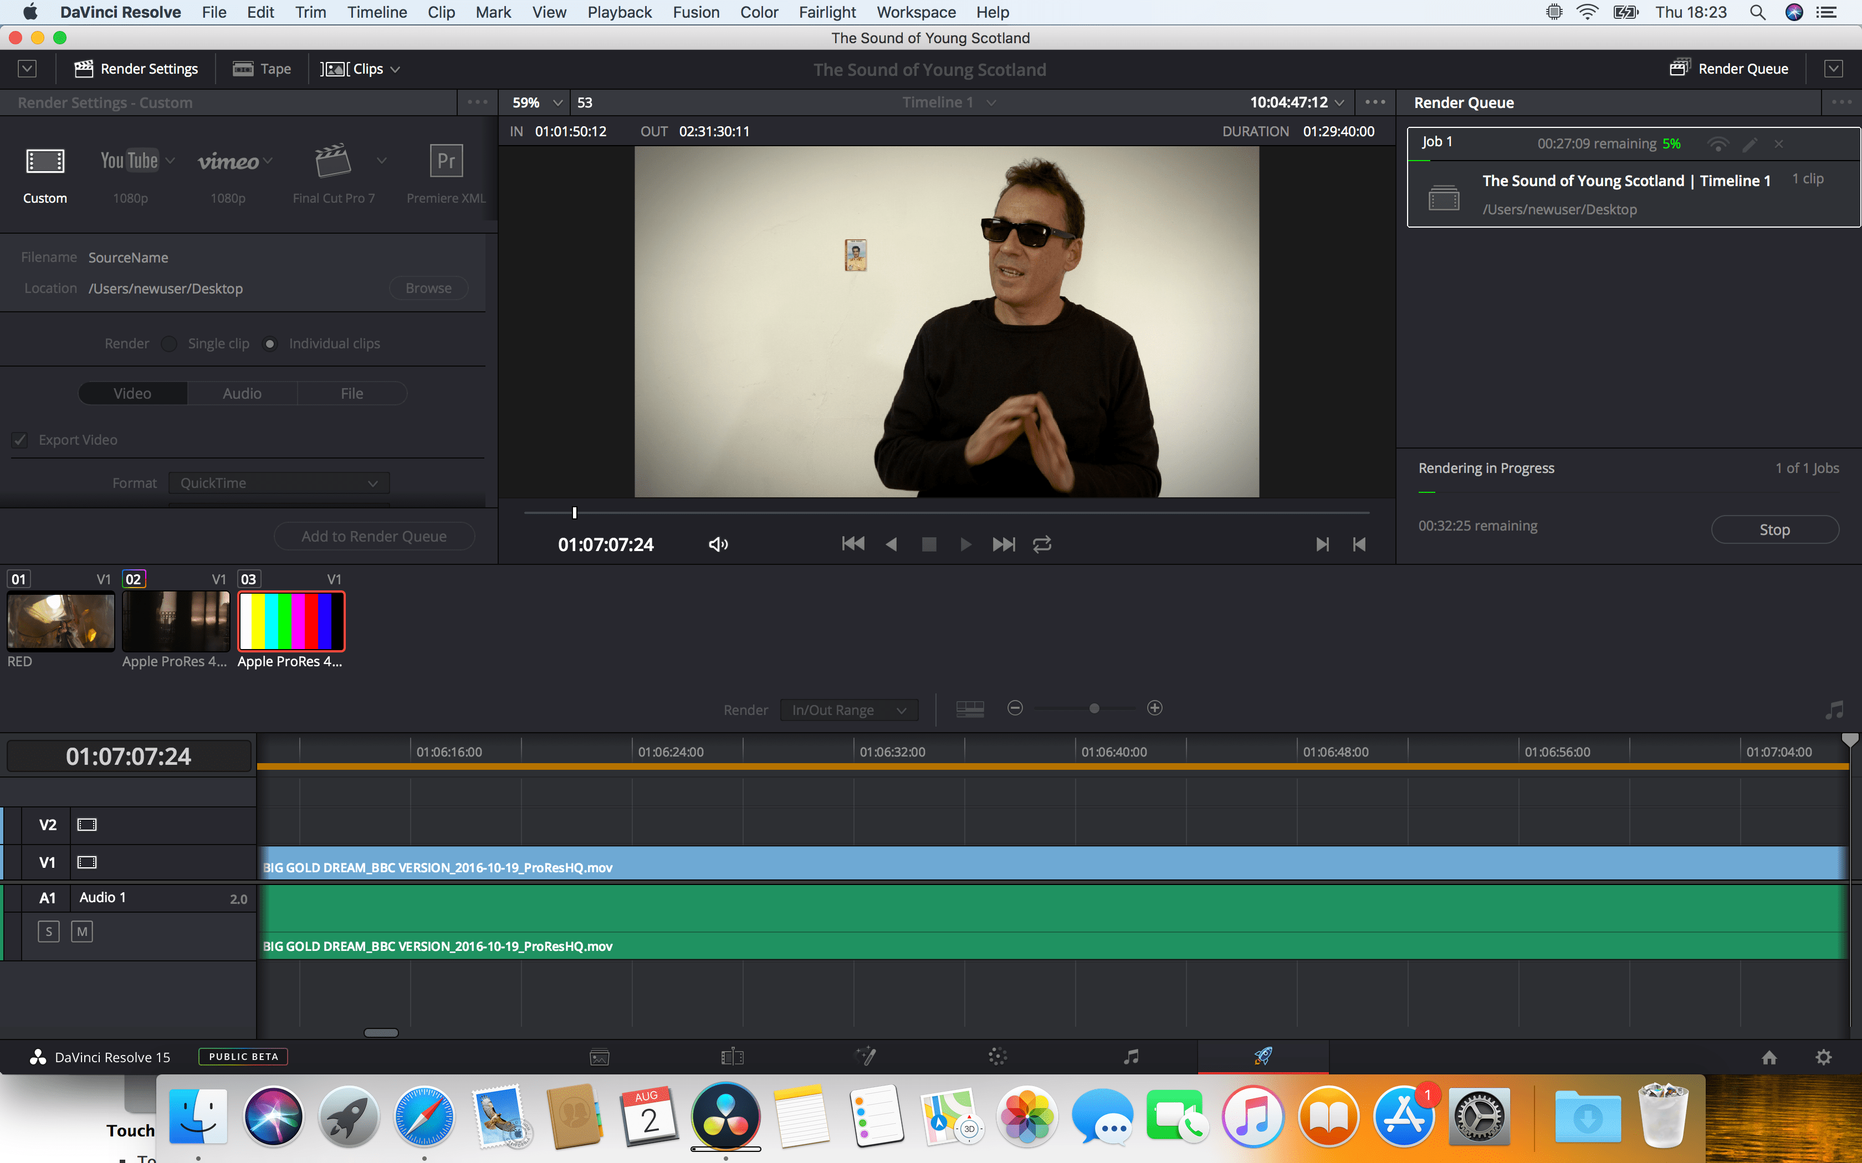The height and width of the screenshot is (1163, 1862).
Task: Jump to first frame in viewer
Action: 852,544
